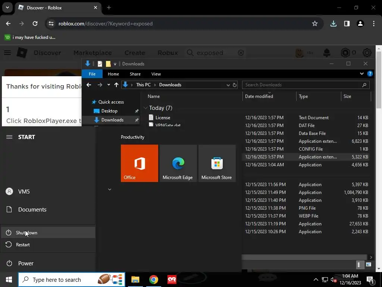Open Explorer recent locations dropdown
The image size is (382, 287).
(109, 85)
